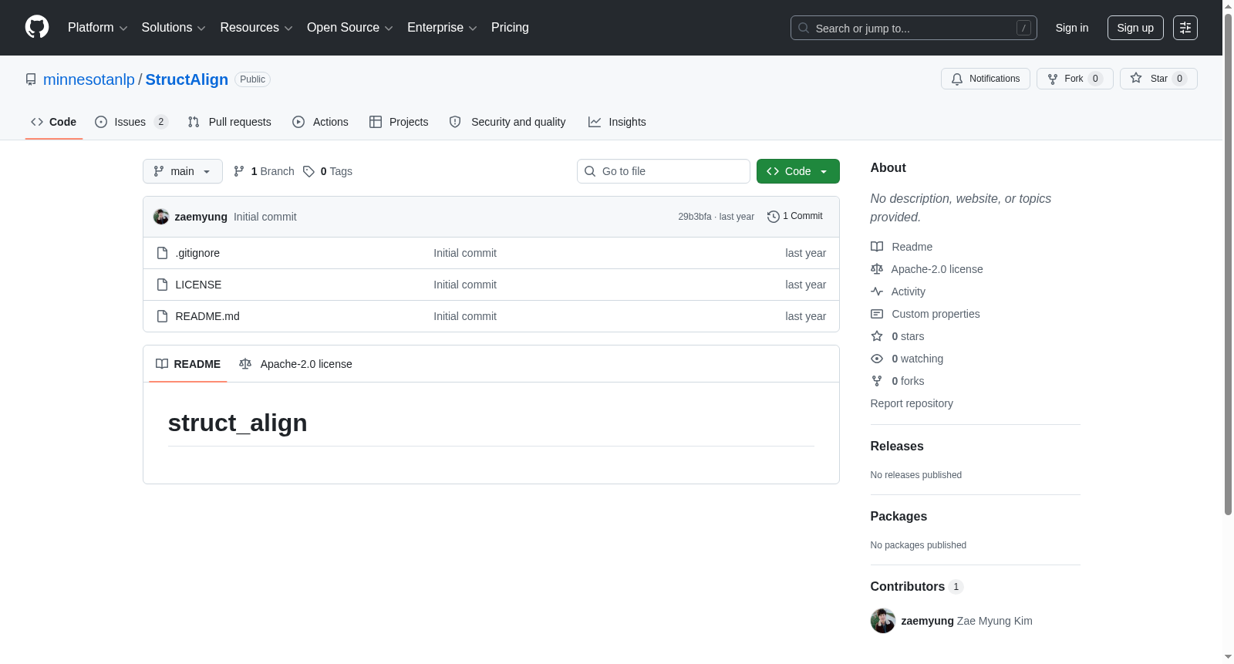Click the .gitignore file icon
Image resolution: width=1234 pixels, height=664 pixels.
pos(162,253)
